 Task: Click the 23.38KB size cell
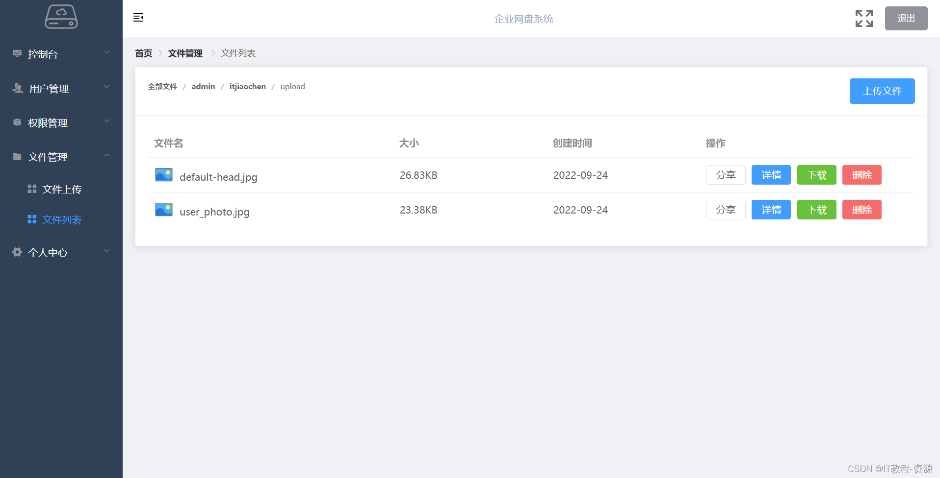pyautogui.click(x=418, y=210)
